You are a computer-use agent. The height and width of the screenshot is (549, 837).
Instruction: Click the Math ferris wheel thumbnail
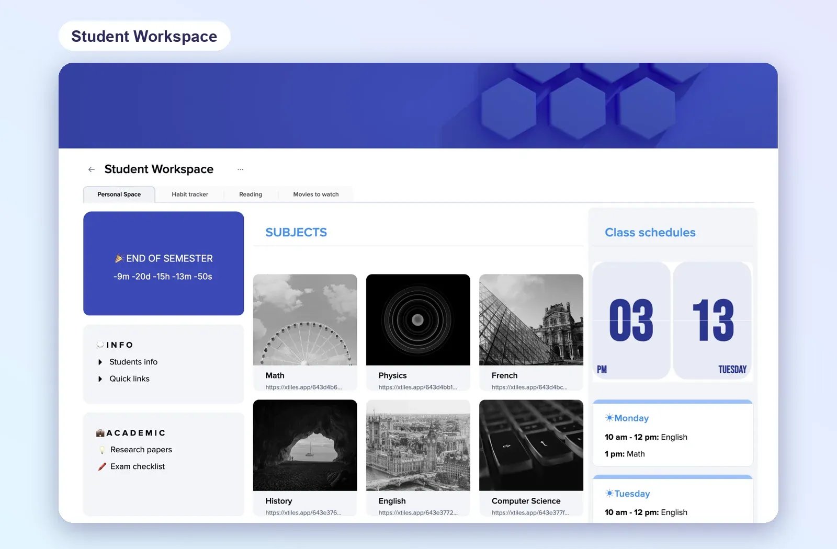305,319
